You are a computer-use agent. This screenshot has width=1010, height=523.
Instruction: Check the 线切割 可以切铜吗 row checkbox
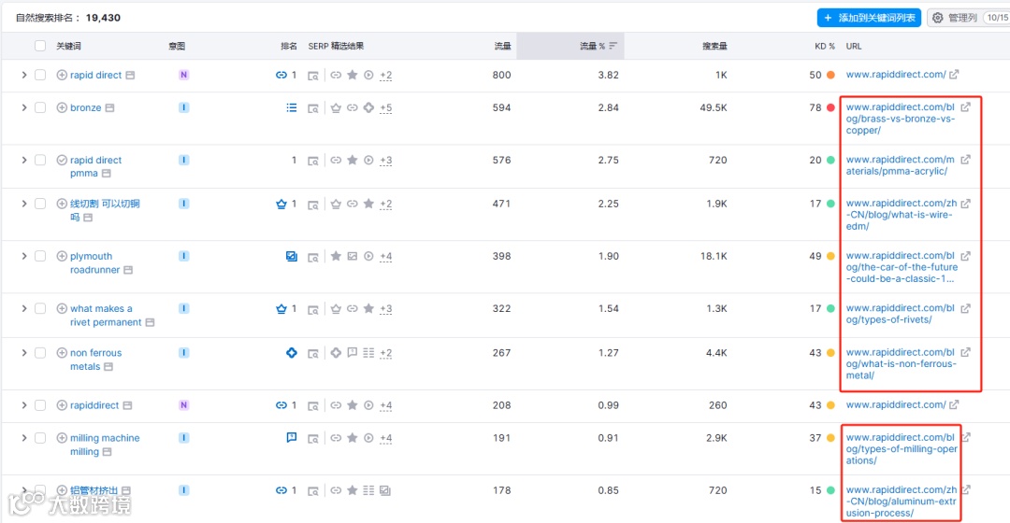40,204
